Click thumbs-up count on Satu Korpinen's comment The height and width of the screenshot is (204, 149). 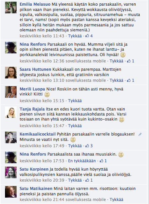click(x=89, y=180)
